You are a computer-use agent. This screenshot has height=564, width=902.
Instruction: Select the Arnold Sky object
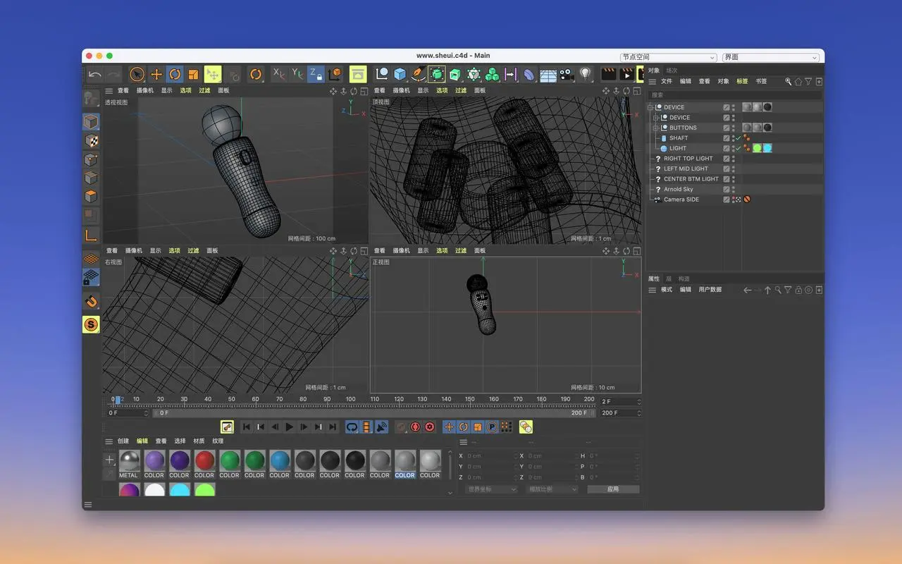679,189
